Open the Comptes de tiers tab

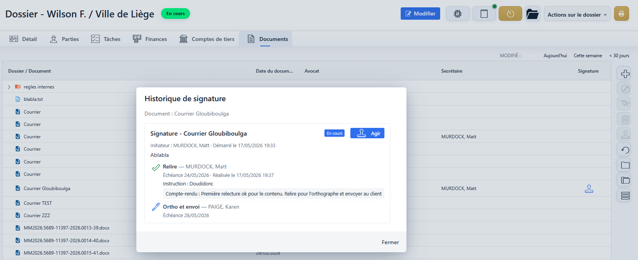click(x=207, y=39)
